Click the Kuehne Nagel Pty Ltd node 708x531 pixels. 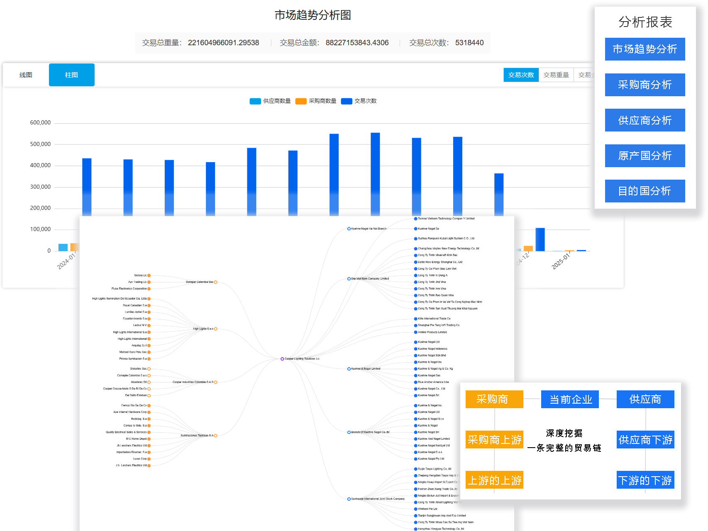[x=415, y=459]
